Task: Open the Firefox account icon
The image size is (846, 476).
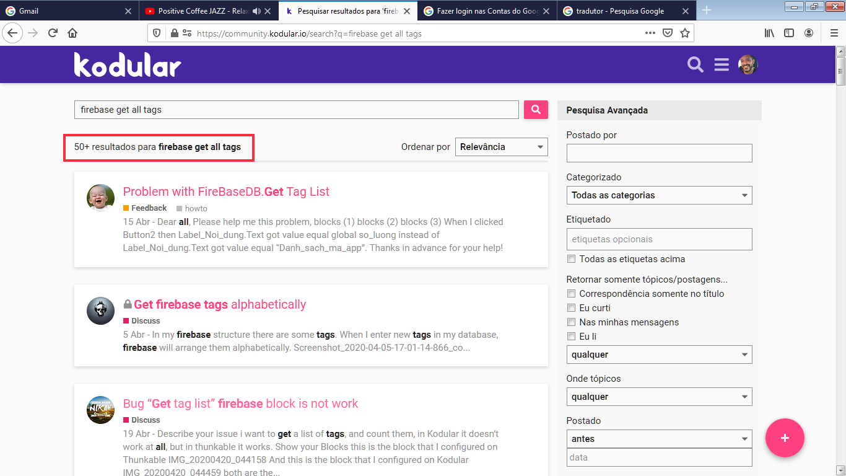Action: tap(809, 33)
